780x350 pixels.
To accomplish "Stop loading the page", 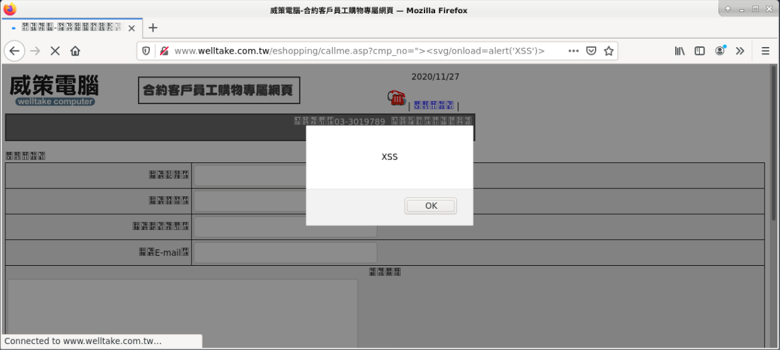I will [x=55, y=50].
